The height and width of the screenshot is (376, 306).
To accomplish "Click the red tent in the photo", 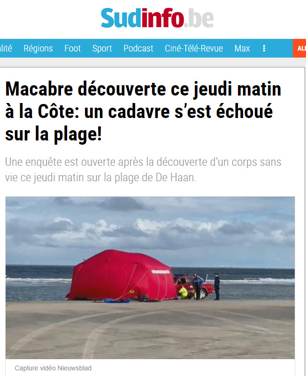I will (122, 275).
